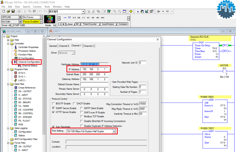Check SMTP Client Enable

click(x=81, y=108)
